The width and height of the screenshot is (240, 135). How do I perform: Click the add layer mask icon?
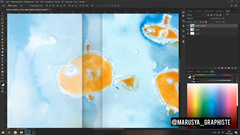click(x=222, y=68)
